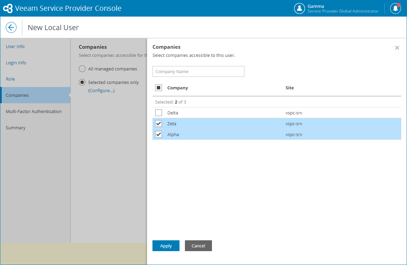Open the Configure link
The width and height of the screenshot is (407, 265).
(101, 90)
